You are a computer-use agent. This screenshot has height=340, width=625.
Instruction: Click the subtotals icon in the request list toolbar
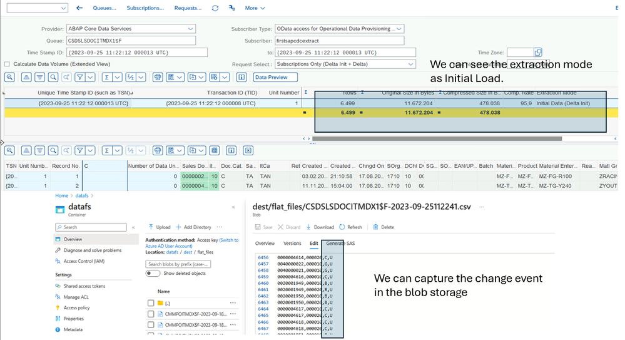click(130, 78)
